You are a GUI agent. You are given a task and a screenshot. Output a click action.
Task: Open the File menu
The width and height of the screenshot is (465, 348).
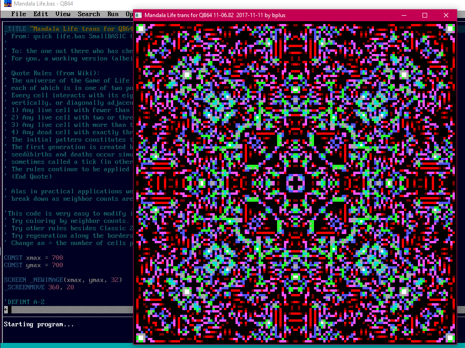[19, 14]
